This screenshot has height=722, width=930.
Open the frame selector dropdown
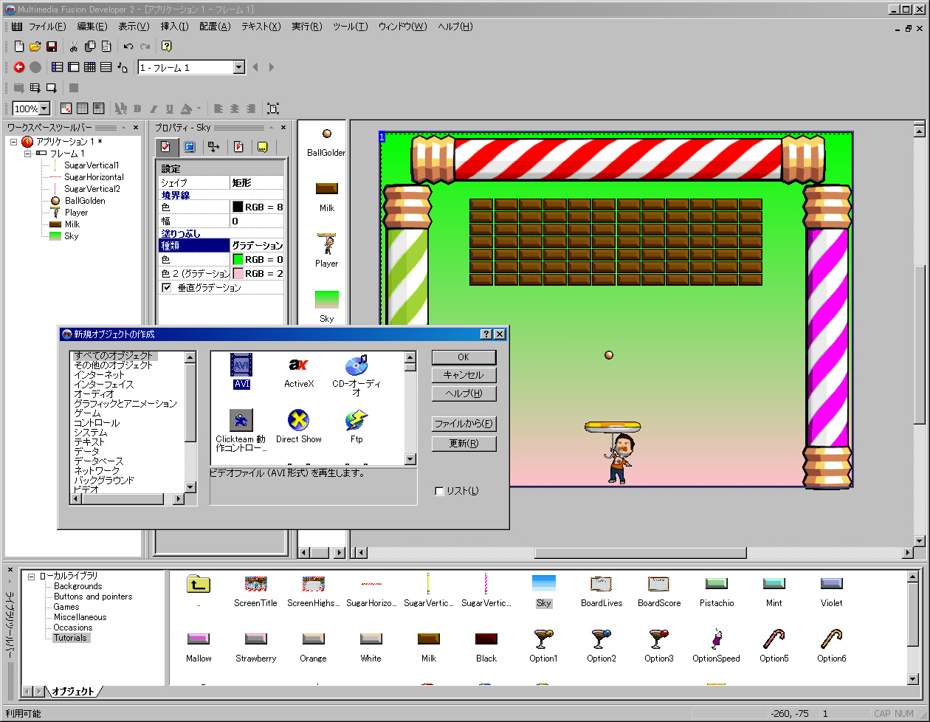coord(238,67)
